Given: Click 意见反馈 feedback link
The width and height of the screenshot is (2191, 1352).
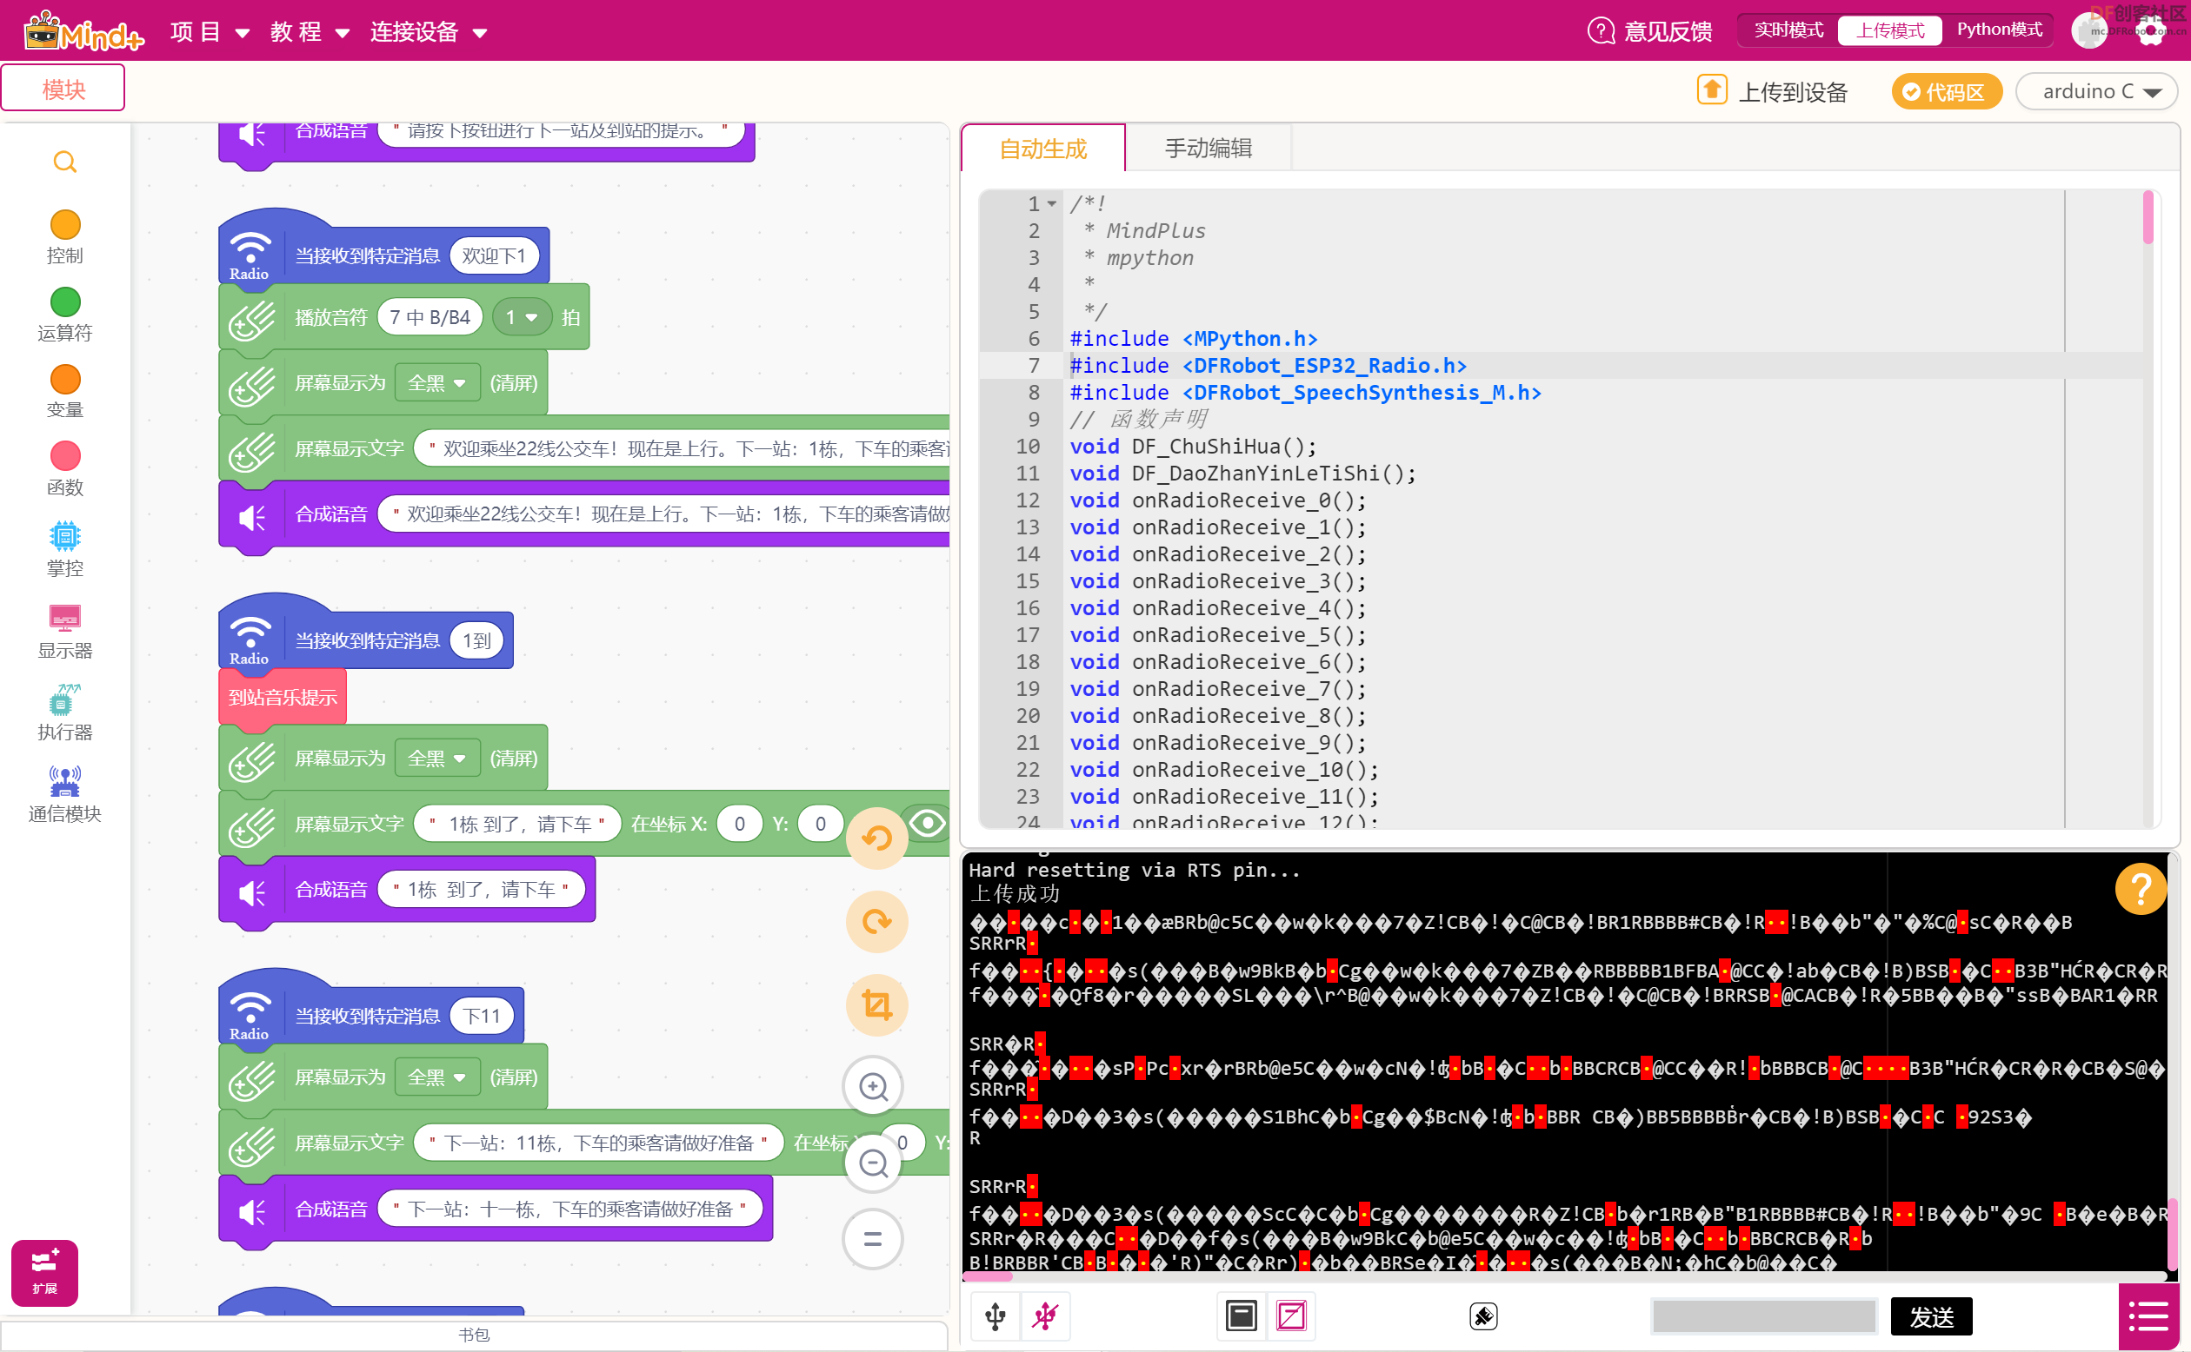Looking at the screenshot, I should tap(1649, 31).
